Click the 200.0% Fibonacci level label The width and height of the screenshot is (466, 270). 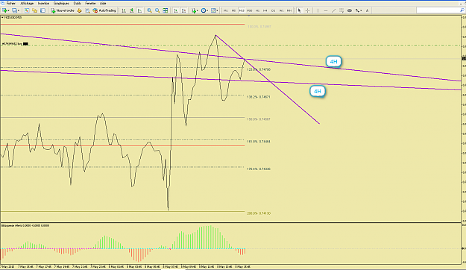point(259,213)
